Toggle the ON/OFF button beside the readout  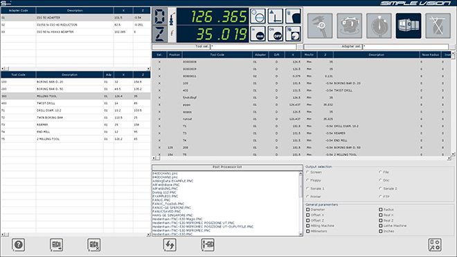(276, 33)
